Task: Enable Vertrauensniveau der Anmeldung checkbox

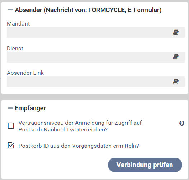Action: click(x=11, y=125)
